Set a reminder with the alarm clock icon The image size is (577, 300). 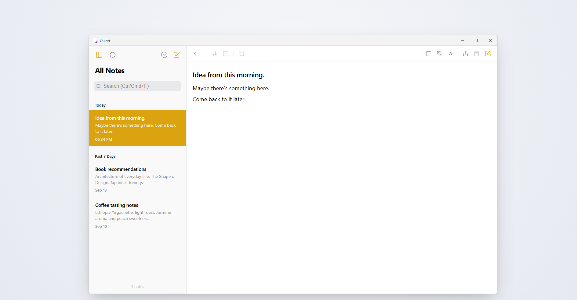(242, 54)
